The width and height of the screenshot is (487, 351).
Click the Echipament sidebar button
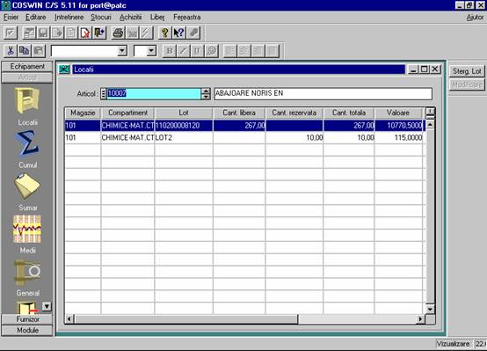pos(27,67)
